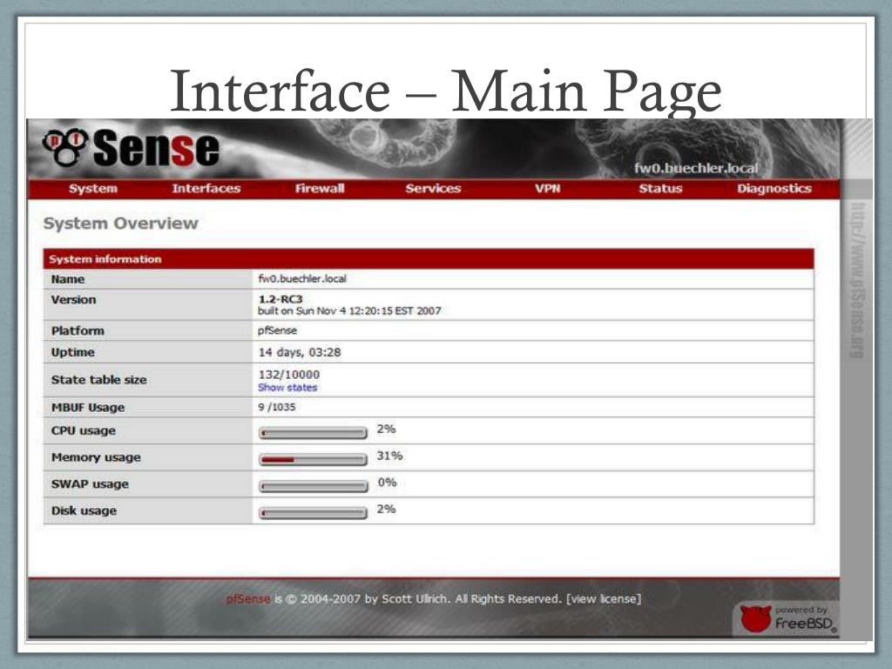
Task: Click the Disk usage progress bar
Action: click(x=313, y=512)
